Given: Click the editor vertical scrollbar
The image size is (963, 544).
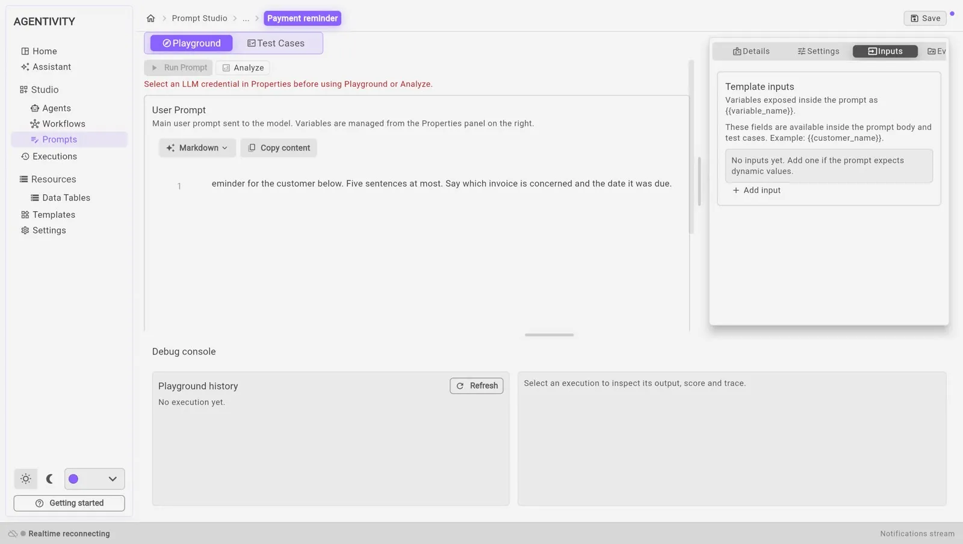Looking at the screenshot, I should (691, 147).
